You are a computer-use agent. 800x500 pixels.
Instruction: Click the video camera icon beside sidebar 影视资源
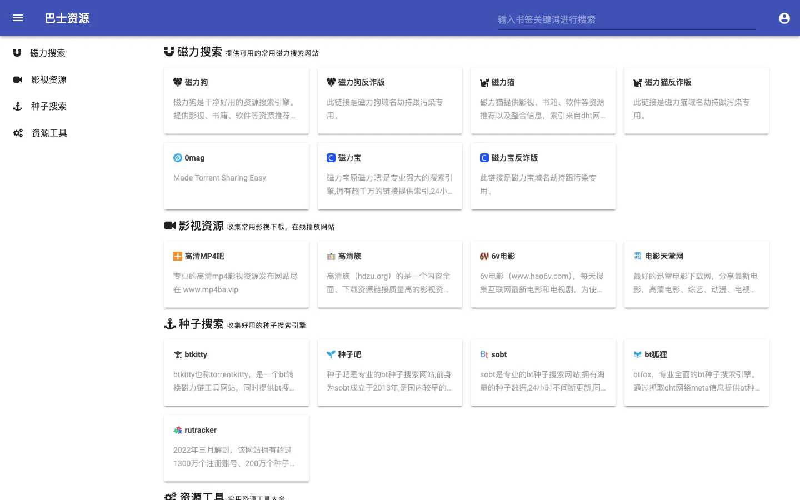coord(18,79)
